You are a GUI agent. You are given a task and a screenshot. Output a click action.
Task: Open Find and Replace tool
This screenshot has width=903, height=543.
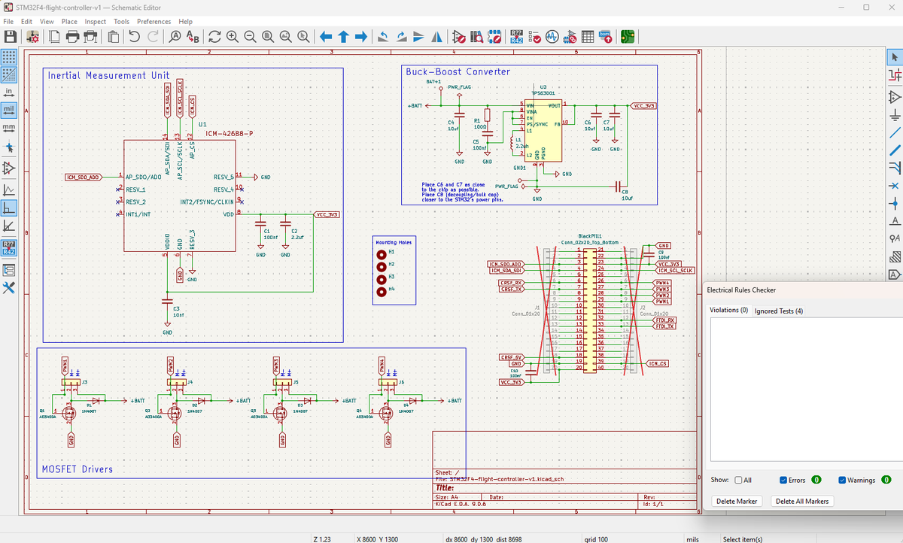coord(193,36)
